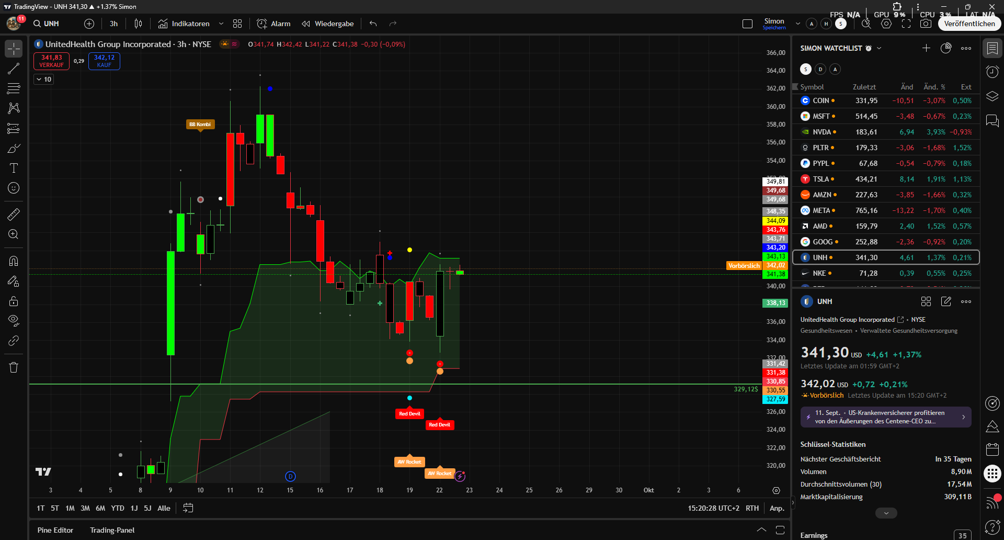Open the Pine Editor tab
Image resolution: width=1004 pixels, height=540 pixels.
pos(55,530)
